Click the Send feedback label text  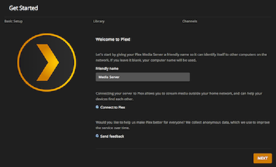(112, 136)
